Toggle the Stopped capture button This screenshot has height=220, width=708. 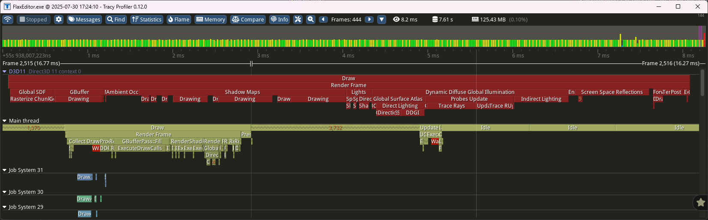point(33,19)
